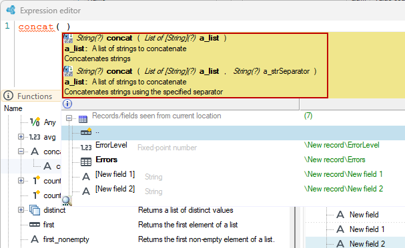Viewport: 405px width, 248px height.
Task: Click path \New record\New field 2
Action: 344,189
